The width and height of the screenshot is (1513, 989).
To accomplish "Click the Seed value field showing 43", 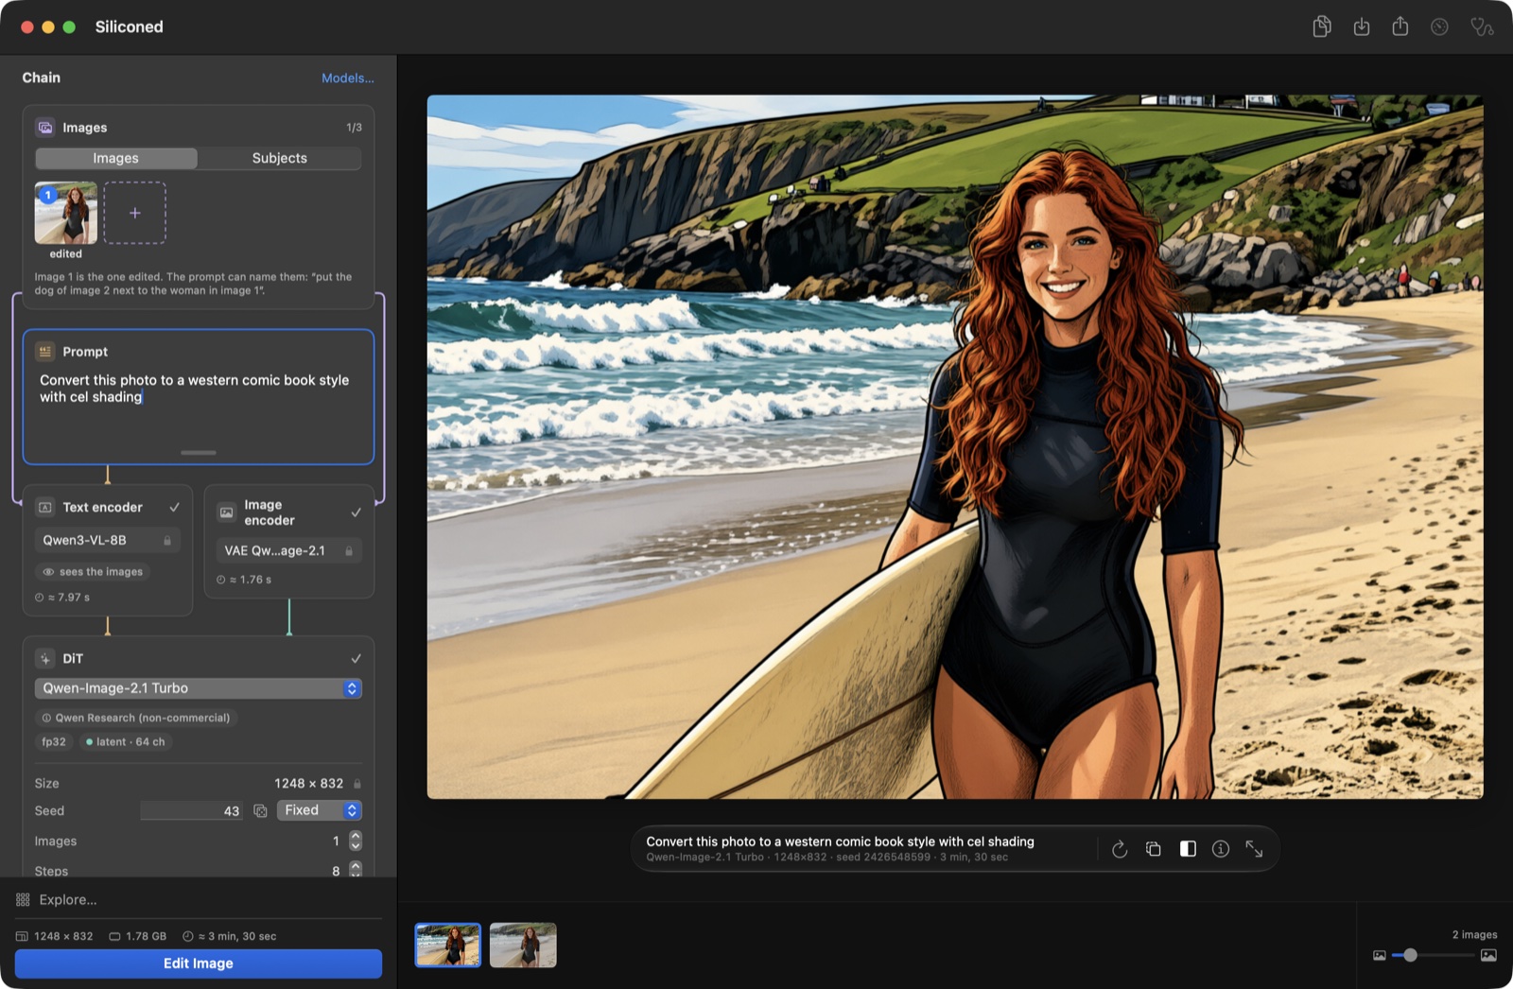I will (x=191, y=810).
